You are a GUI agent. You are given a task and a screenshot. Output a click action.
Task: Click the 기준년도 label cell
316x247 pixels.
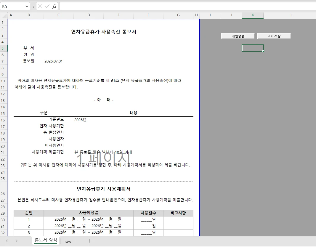56,119
